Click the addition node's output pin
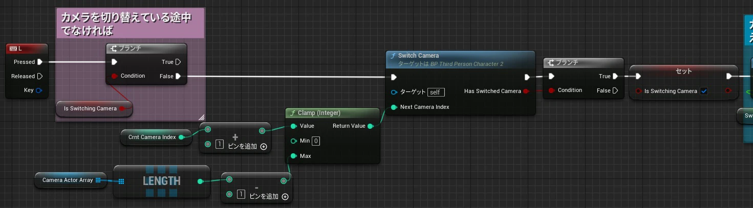Screen dimensions: 753x208 click(262, 131)
